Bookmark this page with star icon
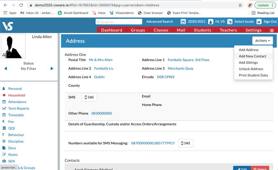 click(240, 5)
